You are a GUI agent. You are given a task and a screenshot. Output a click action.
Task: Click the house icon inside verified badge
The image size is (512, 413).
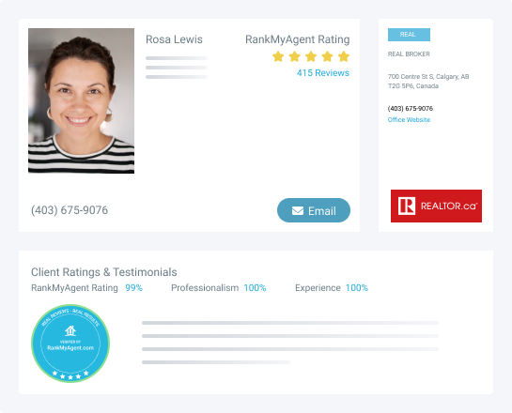(70, 330)
